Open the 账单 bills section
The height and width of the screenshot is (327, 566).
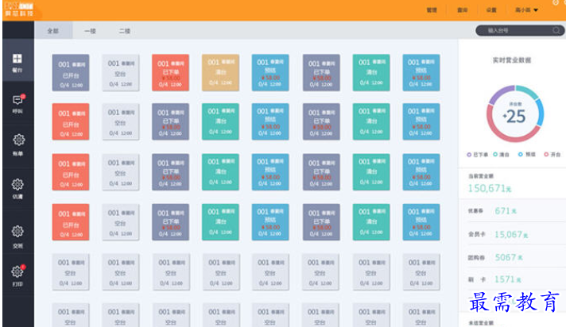(x=18, y=144)
